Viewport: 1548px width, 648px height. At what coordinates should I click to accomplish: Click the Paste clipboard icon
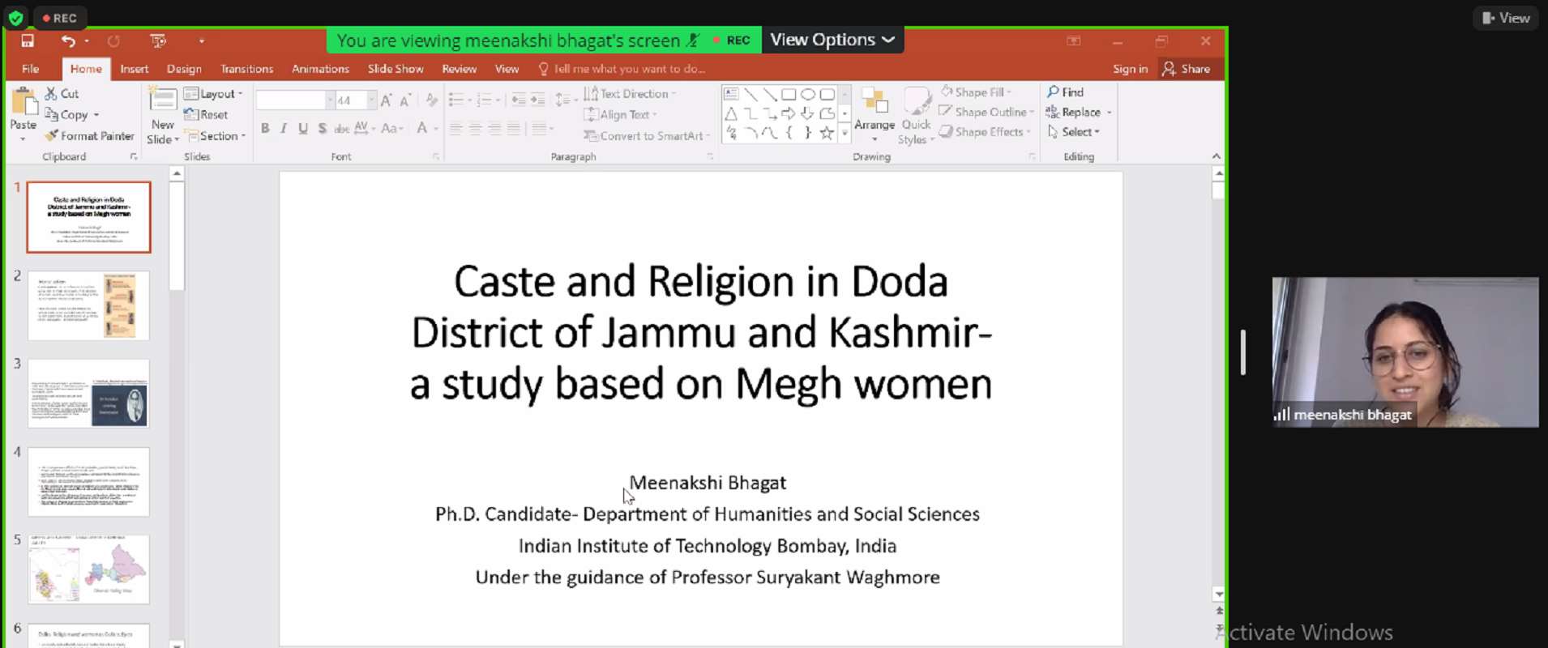(x=24, y=104)
